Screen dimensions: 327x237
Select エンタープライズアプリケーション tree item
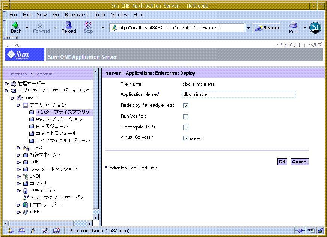pyautogui.click(x=64, y=112)
